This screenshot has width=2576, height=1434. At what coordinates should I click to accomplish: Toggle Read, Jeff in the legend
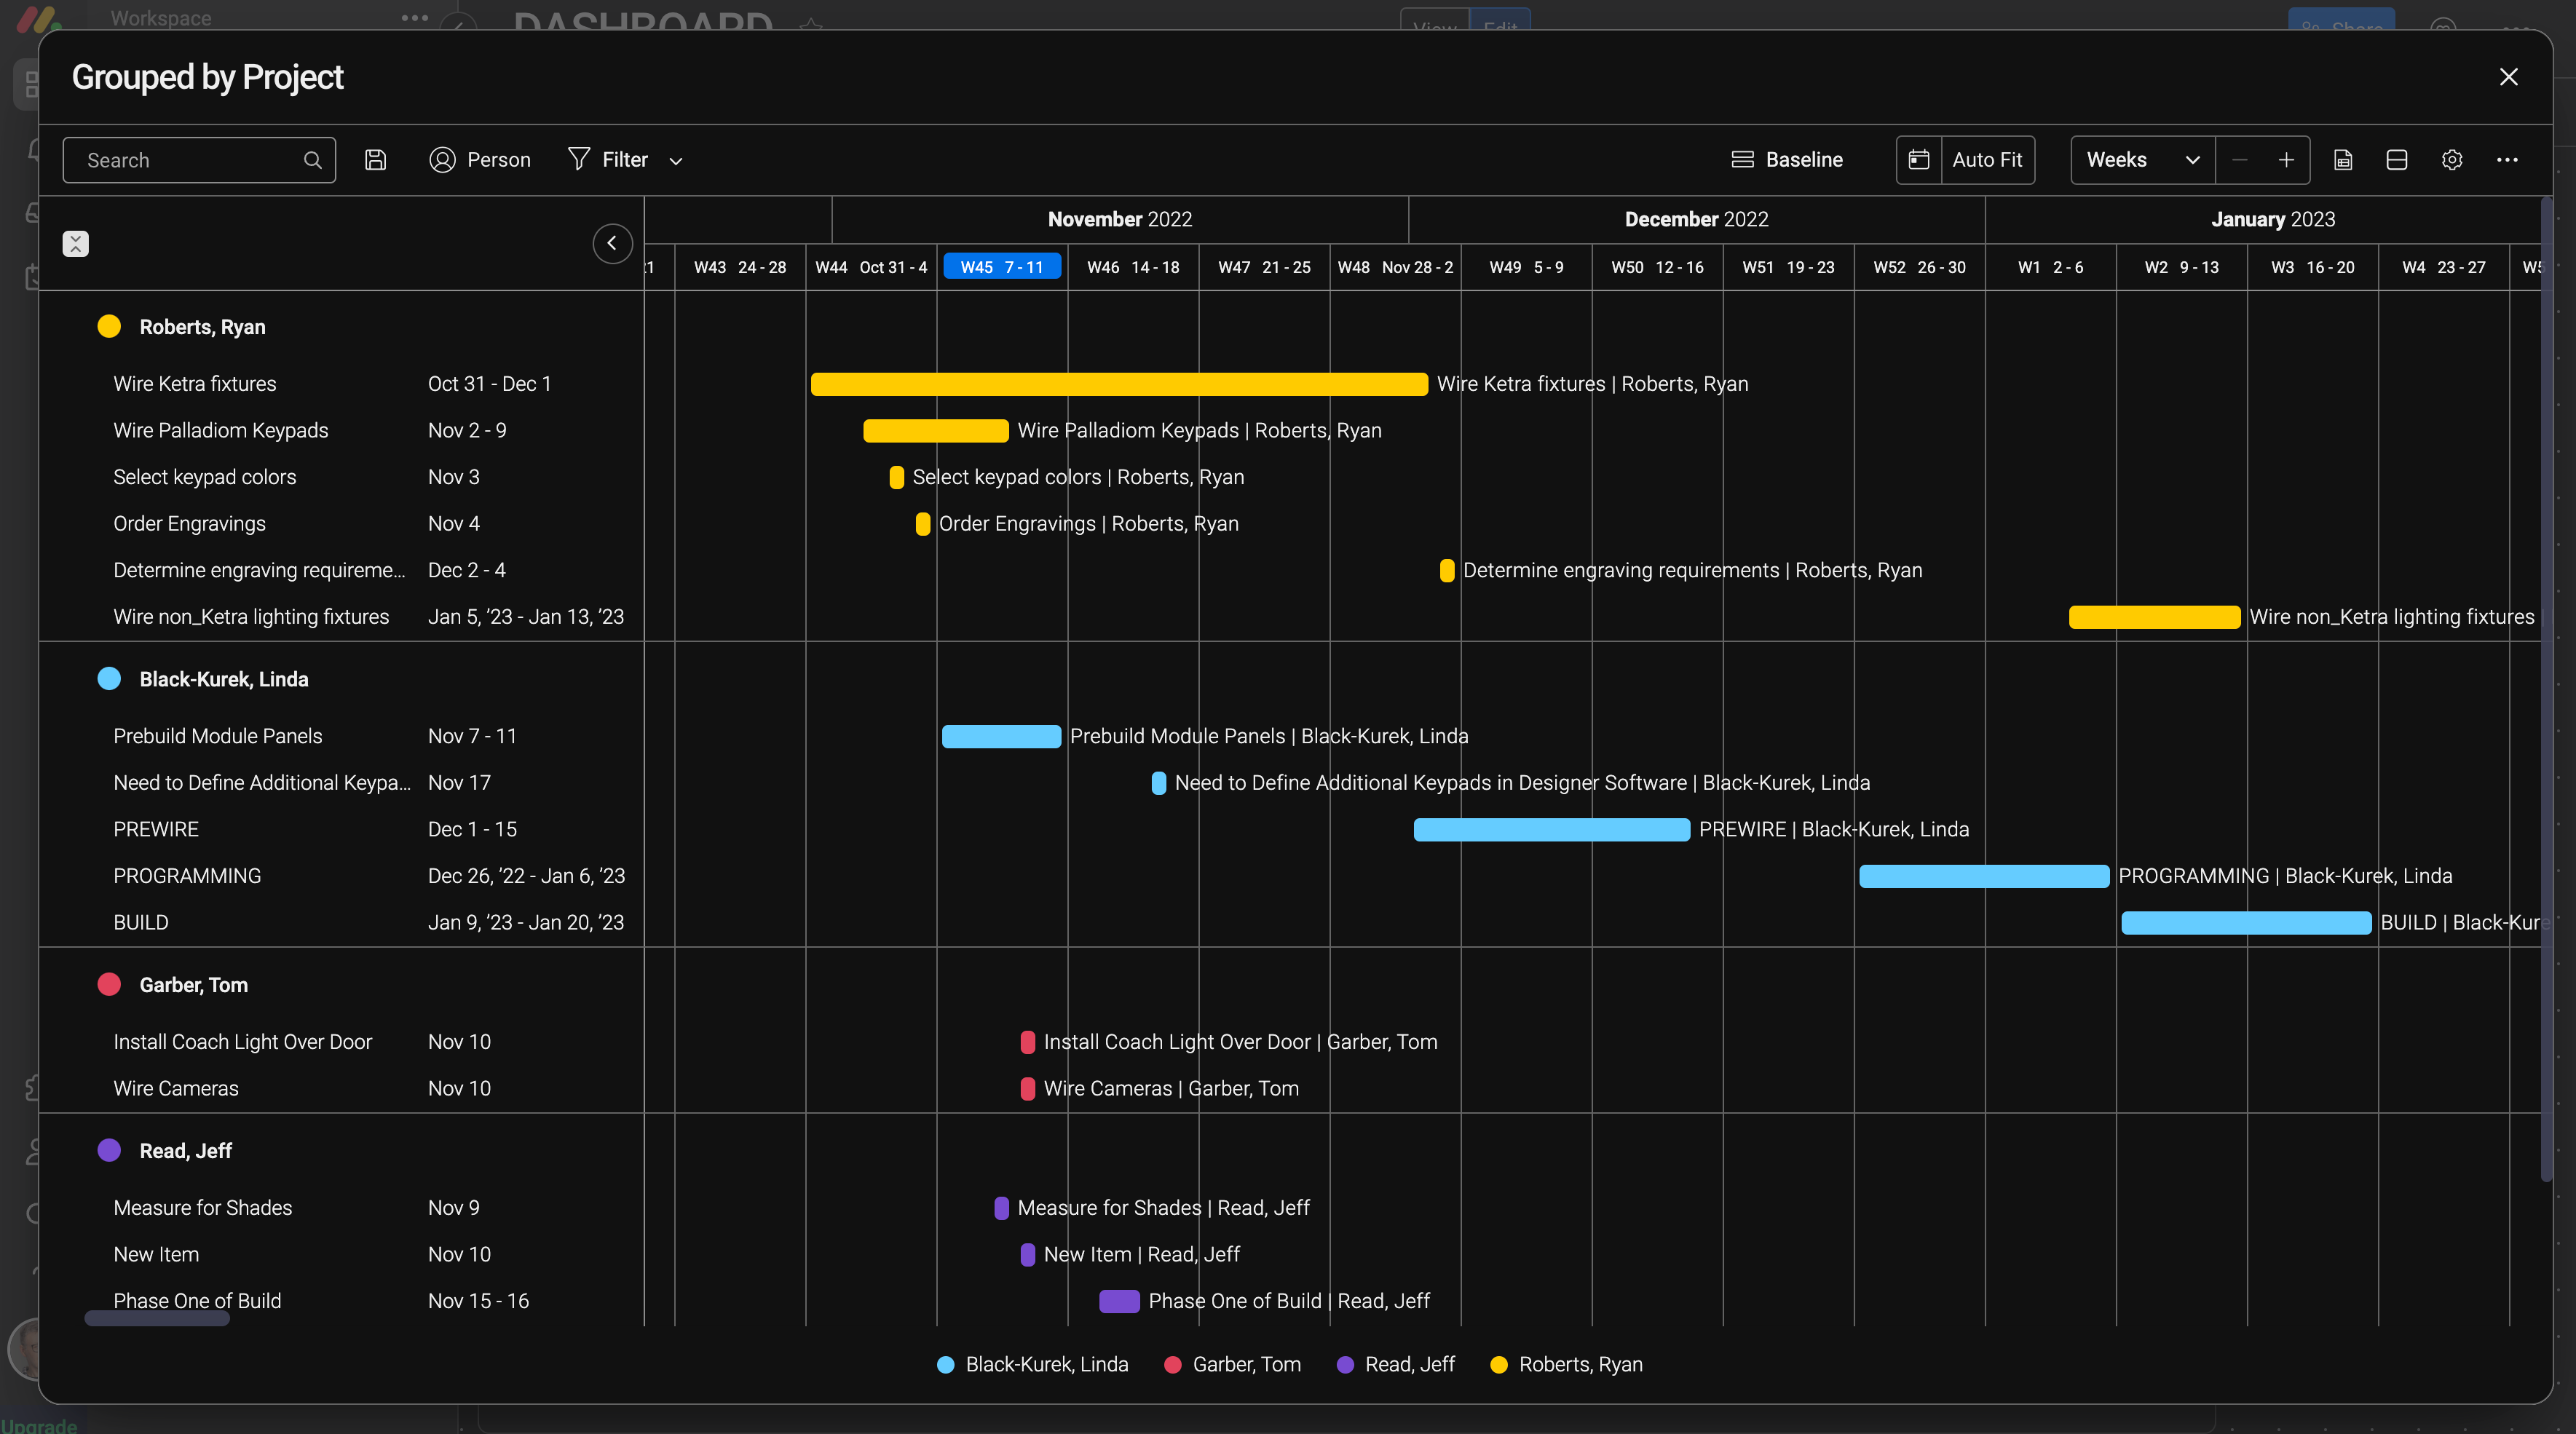click(x=1396, y=1365)
